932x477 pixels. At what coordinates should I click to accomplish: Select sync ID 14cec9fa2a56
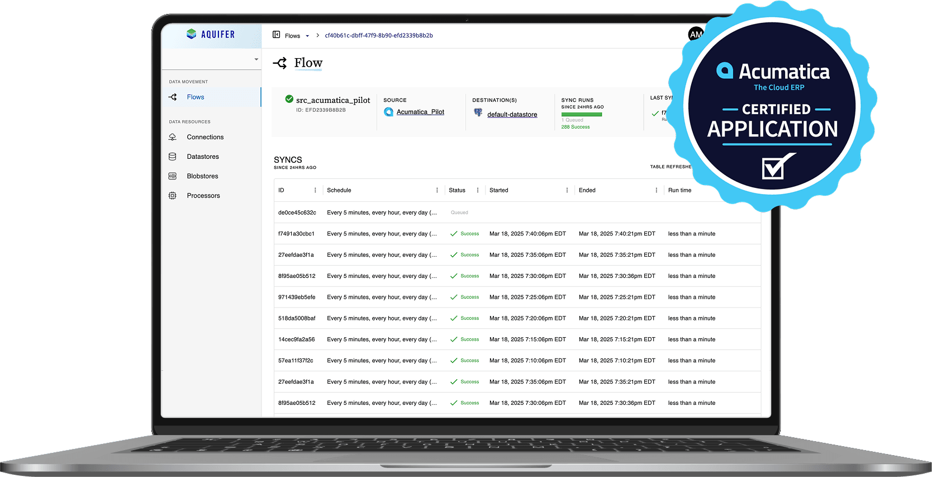pyautogui.click(x=297, y=339)
